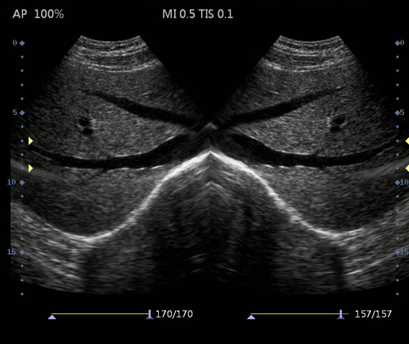Click the middle of right cine track
This screenshot has height=344, width=409.
296,315
